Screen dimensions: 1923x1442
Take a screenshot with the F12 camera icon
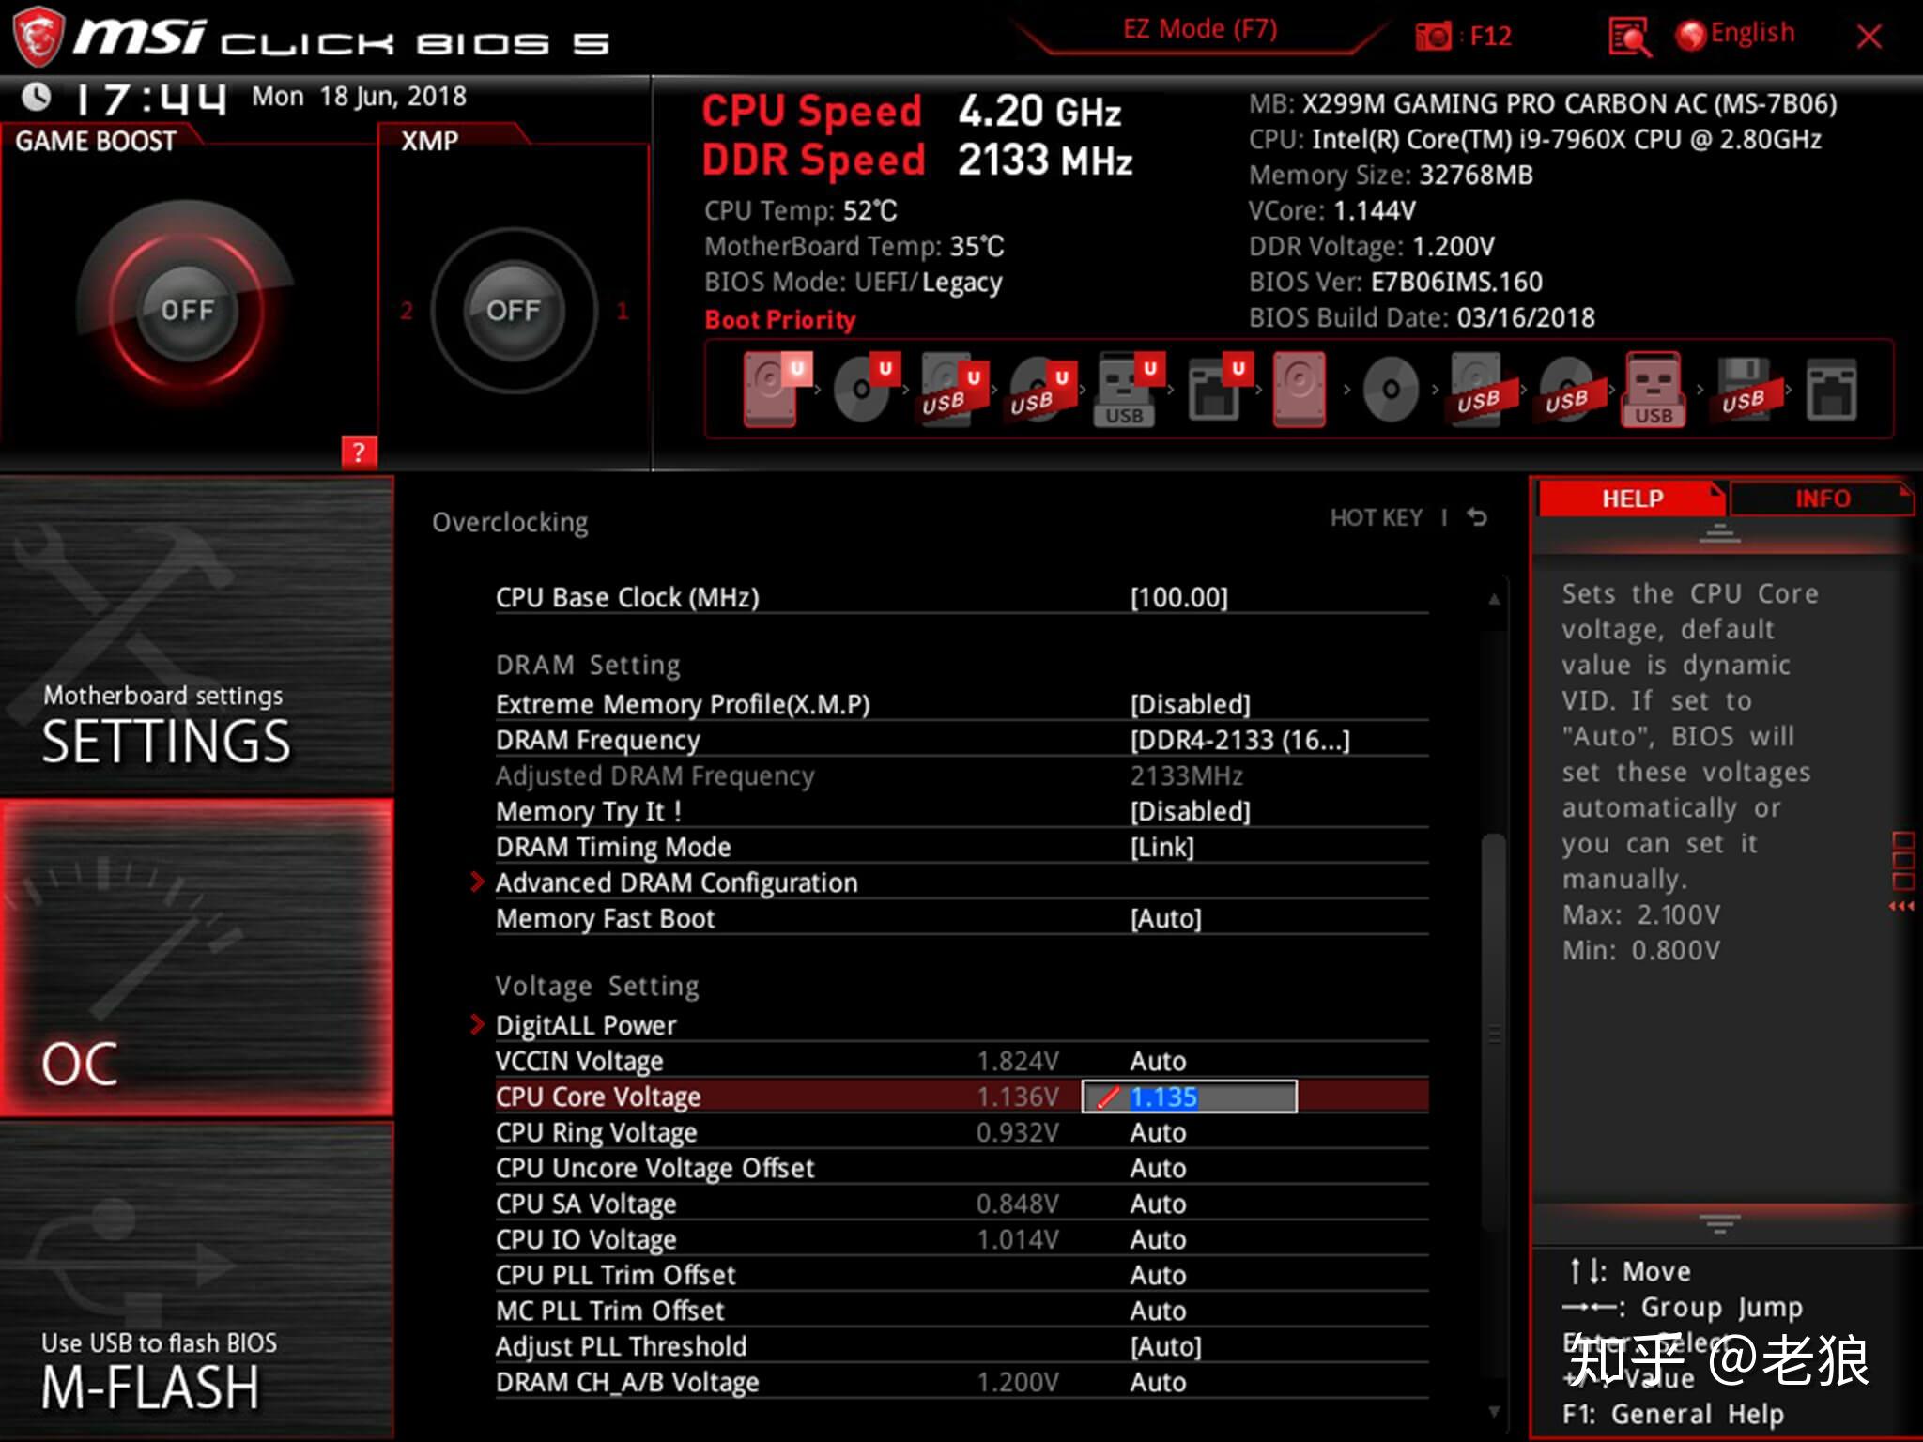pyautogui.click(x=1433, y=37)
